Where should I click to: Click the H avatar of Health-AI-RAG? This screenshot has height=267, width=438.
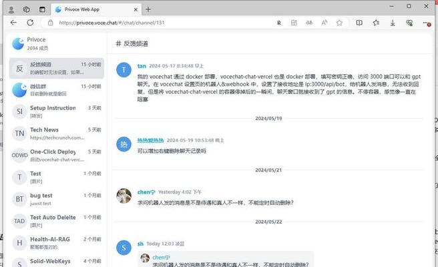pos(19,243)
